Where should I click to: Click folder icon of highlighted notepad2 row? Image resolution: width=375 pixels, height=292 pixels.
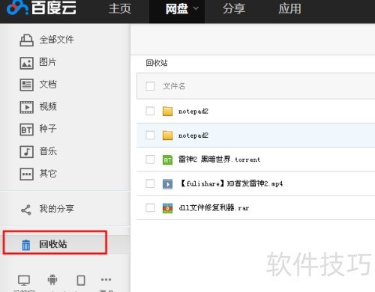click(x=167, y=136)
